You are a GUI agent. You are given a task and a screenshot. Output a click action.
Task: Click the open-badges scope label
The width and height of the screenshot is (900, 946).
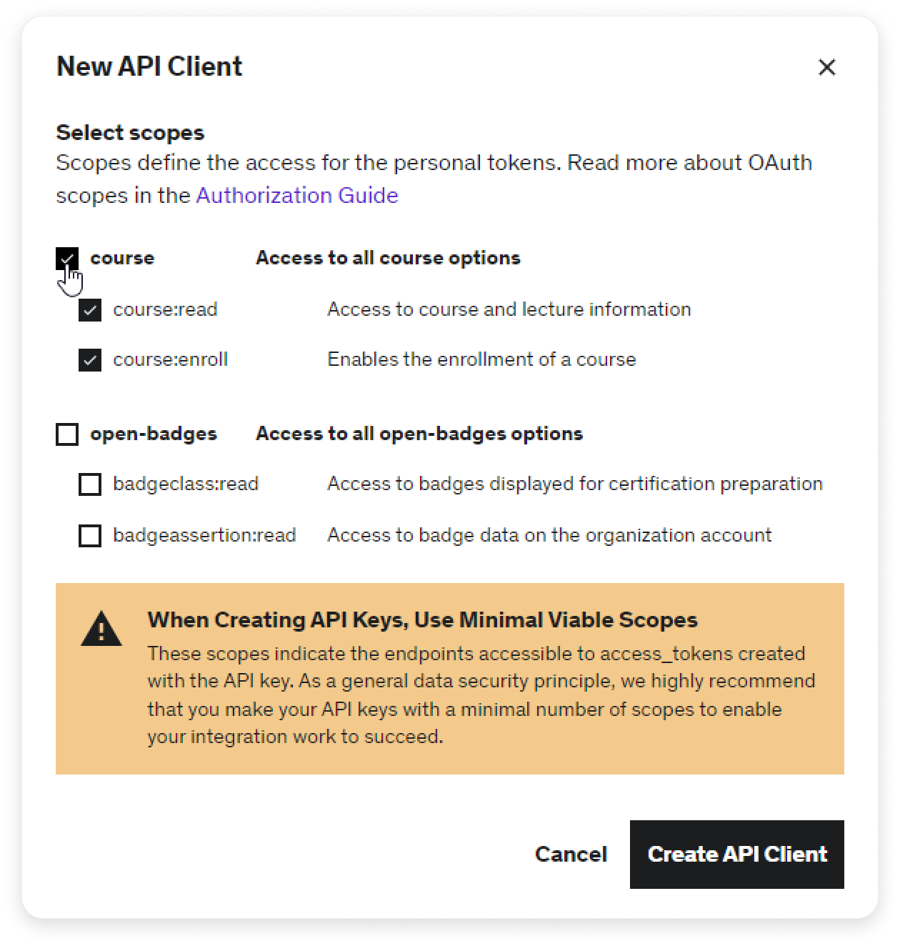[x=154, y=434]
